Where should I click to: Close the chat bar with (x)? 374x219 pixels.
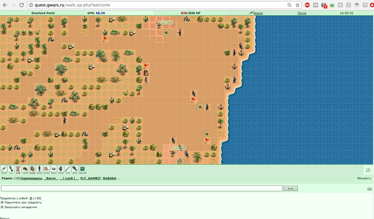click(370, 189)
